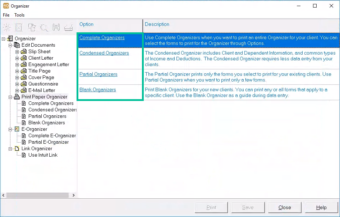Click the tree scrollbar right arrow
Image resolution: width=340 pixels, height=217 pixels.
point(74,195)
